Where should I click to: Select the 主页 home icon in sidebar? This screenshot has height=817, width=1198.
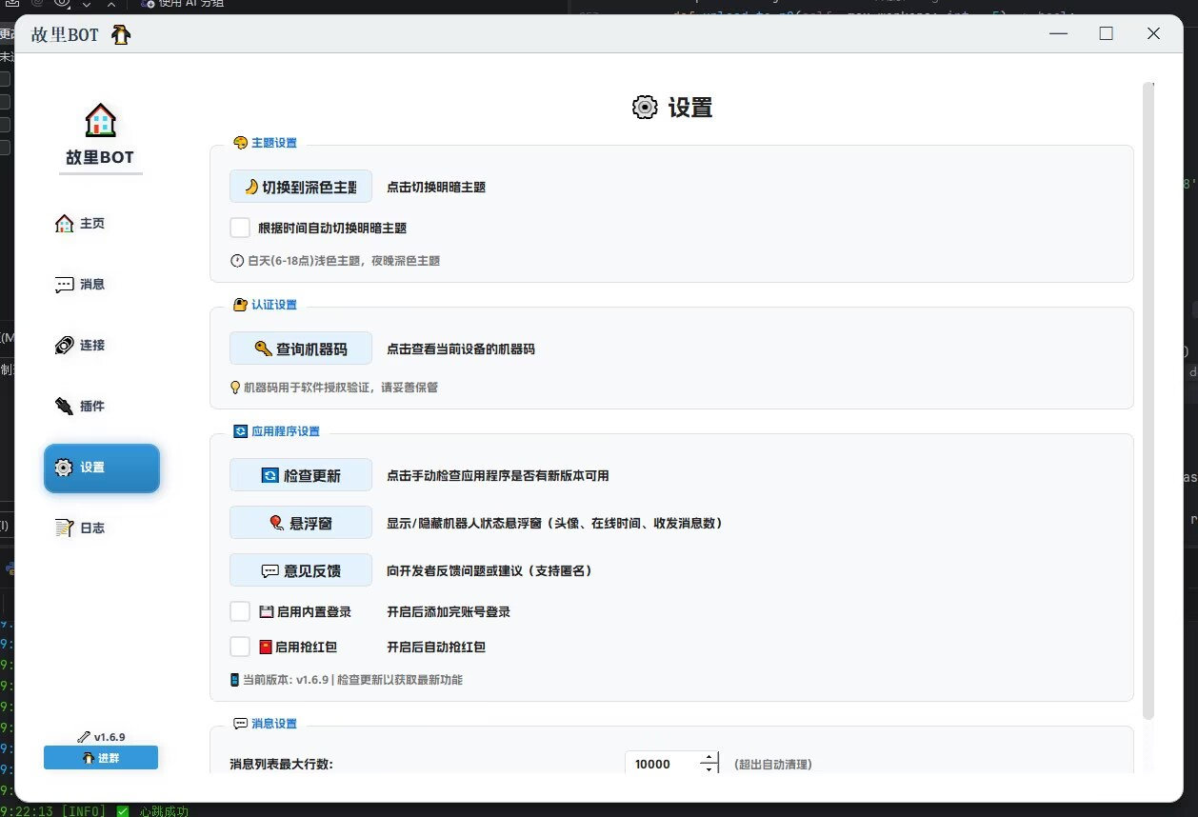pyautogui.click(x=64, y=223)
